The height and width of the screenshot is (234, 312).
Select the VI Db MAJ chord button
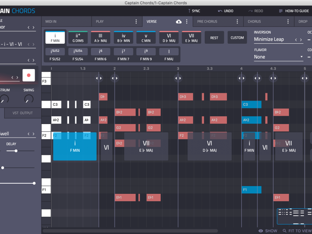[x=169, y=37]
